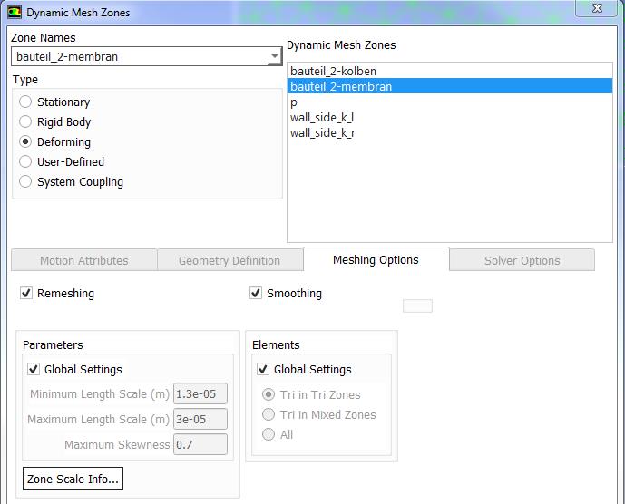The width and height of the screenshot is (625, 504).
Task: Select bauteil_2-membran in the zones list
Action: coord(450,86)
